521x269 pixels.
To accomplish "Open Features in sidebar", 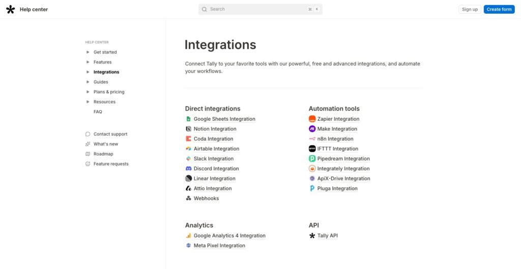I will [102, 62].
